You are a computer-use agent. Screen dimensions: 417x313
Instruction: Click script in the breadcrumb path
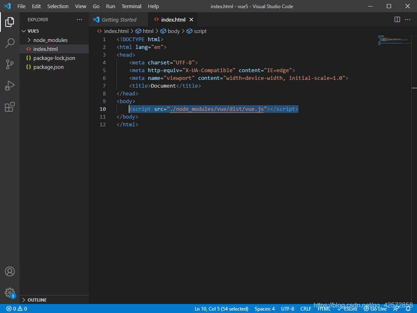pos(200,31)
